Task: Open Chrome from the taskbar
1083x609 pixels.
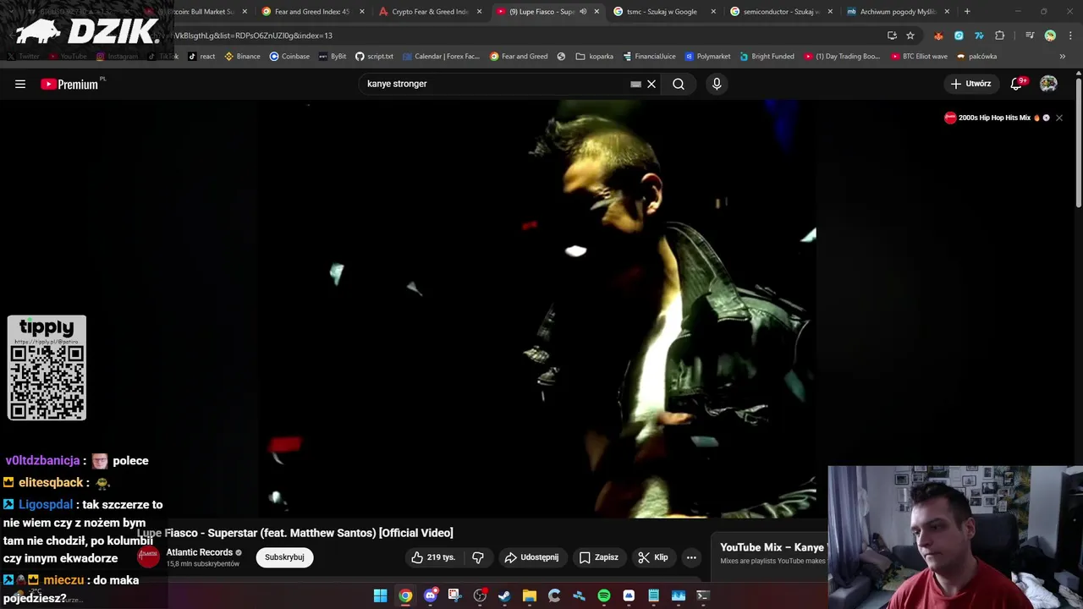Action: coord(405,596)
